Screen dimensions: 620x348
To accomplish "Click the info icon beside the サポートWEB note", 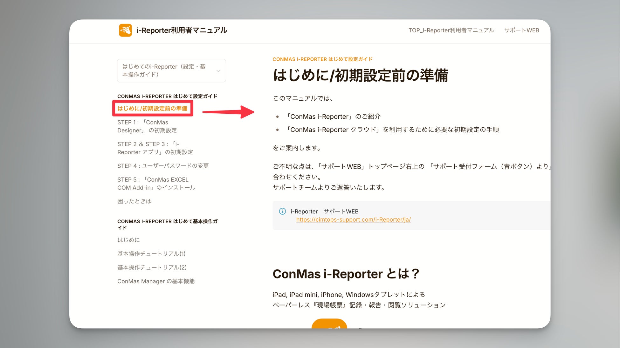I will [282, 211].
